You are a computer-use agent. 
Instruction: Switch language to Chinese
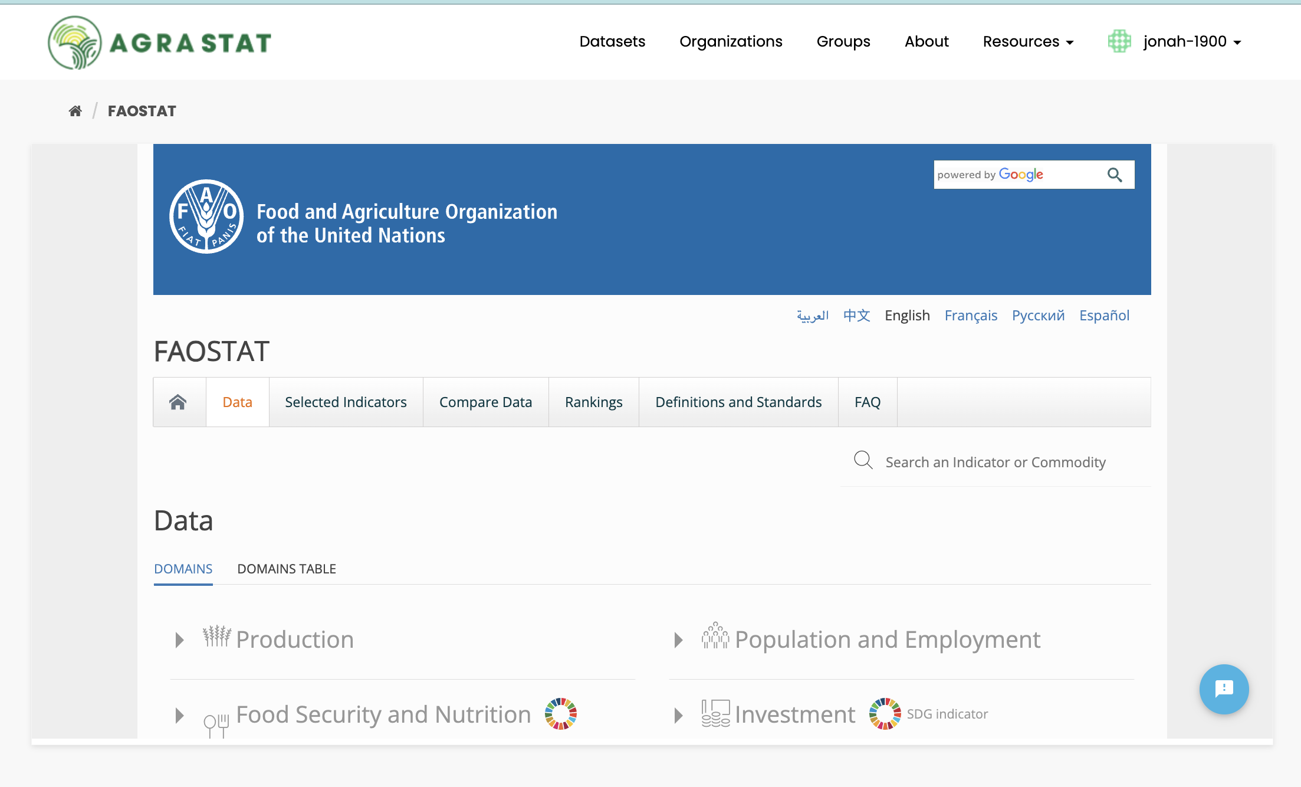click(x=857, y=316)
